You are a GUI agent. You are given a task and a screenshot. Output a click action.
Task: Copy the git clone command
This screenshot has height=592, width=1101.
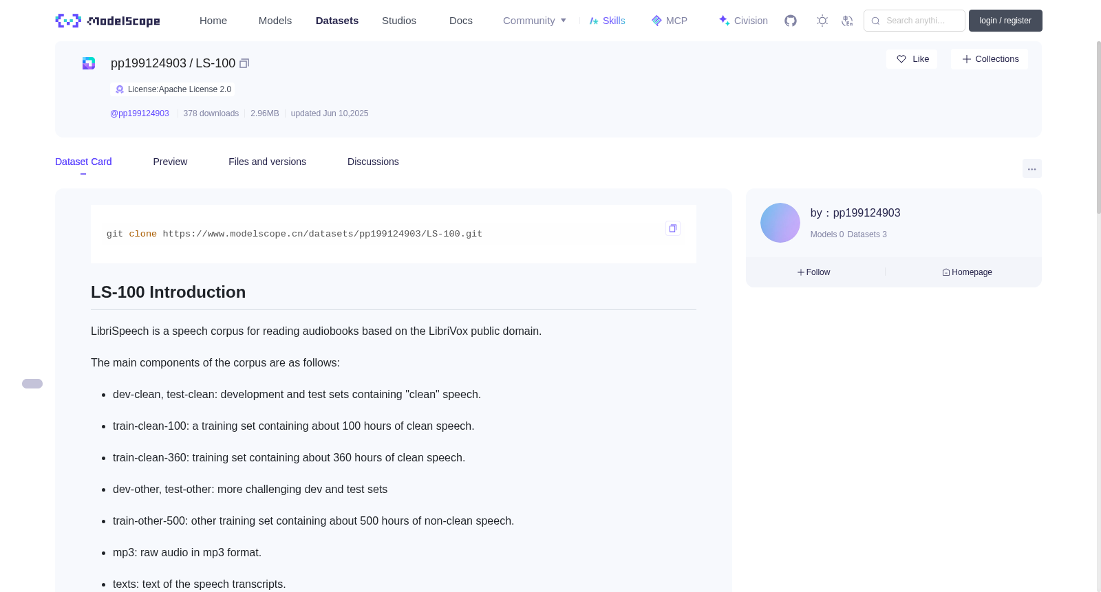(673, 228)
